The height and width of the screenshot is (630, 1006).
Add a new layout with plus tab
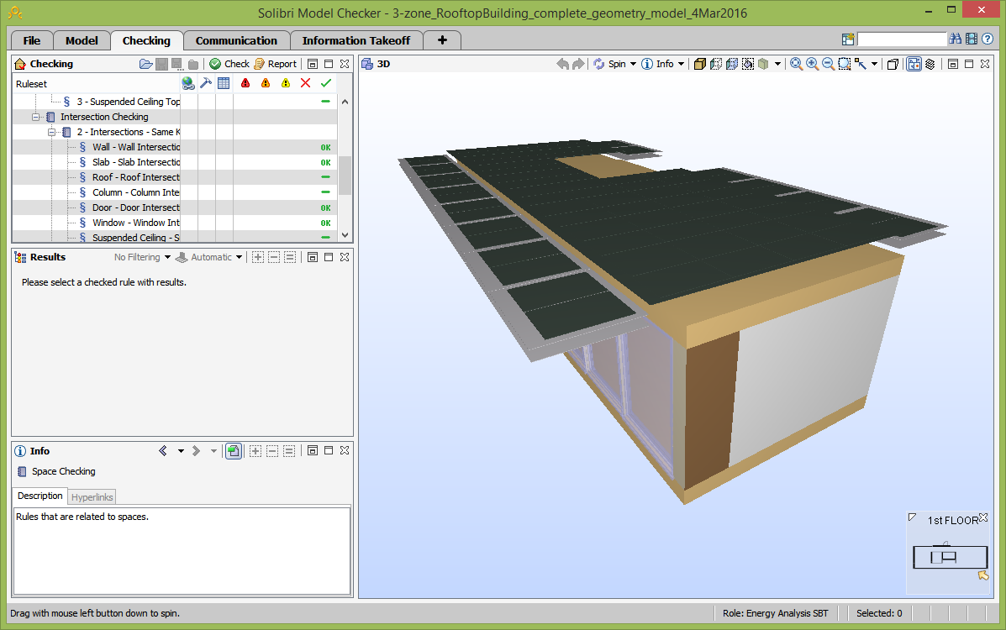click(442, 40)
